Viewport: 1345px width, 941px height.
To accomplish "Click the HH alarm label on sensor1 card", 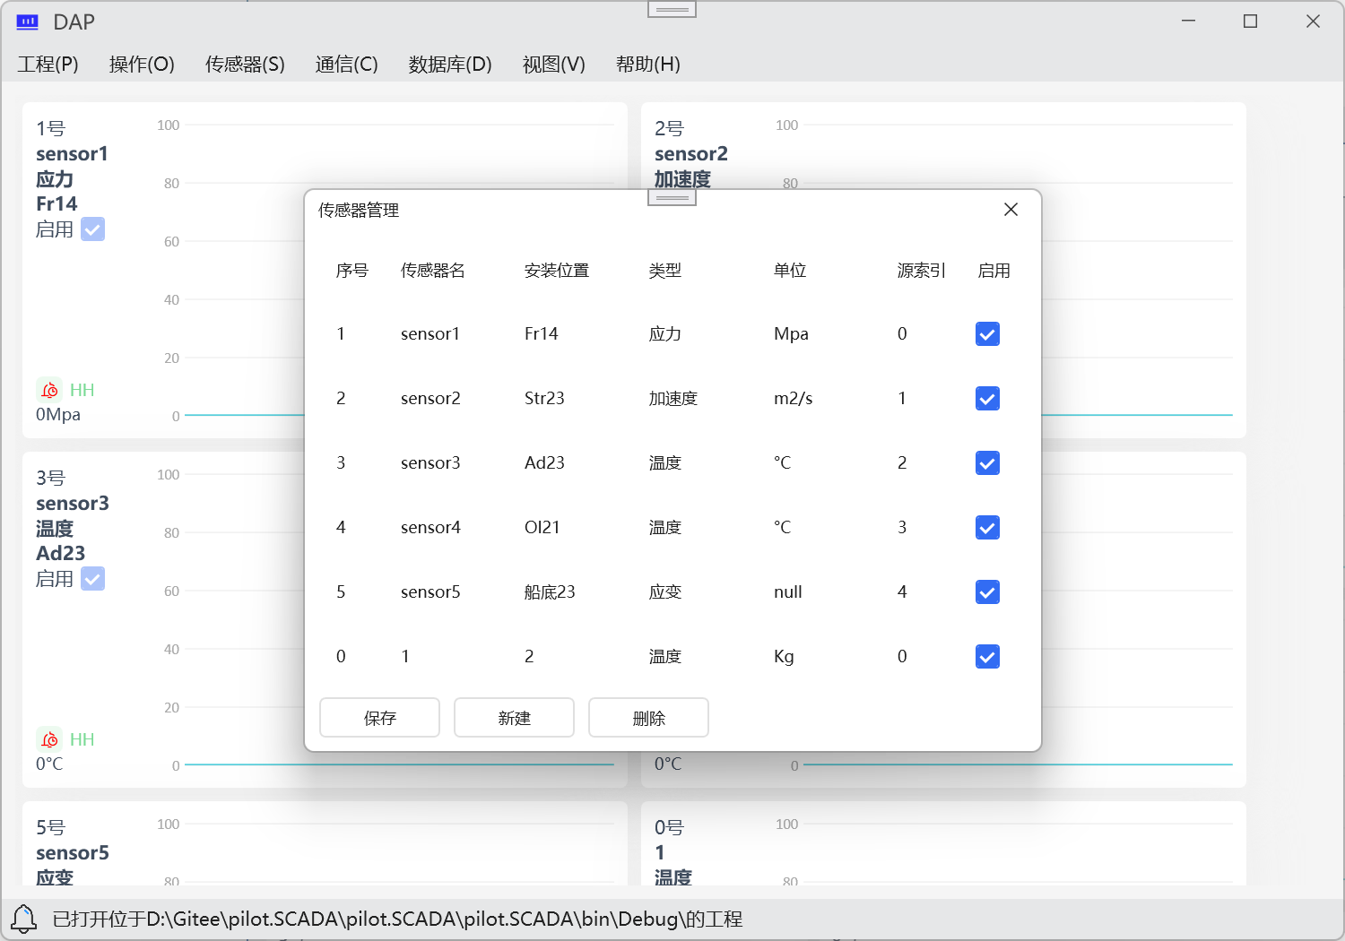I will pos(82,390).
